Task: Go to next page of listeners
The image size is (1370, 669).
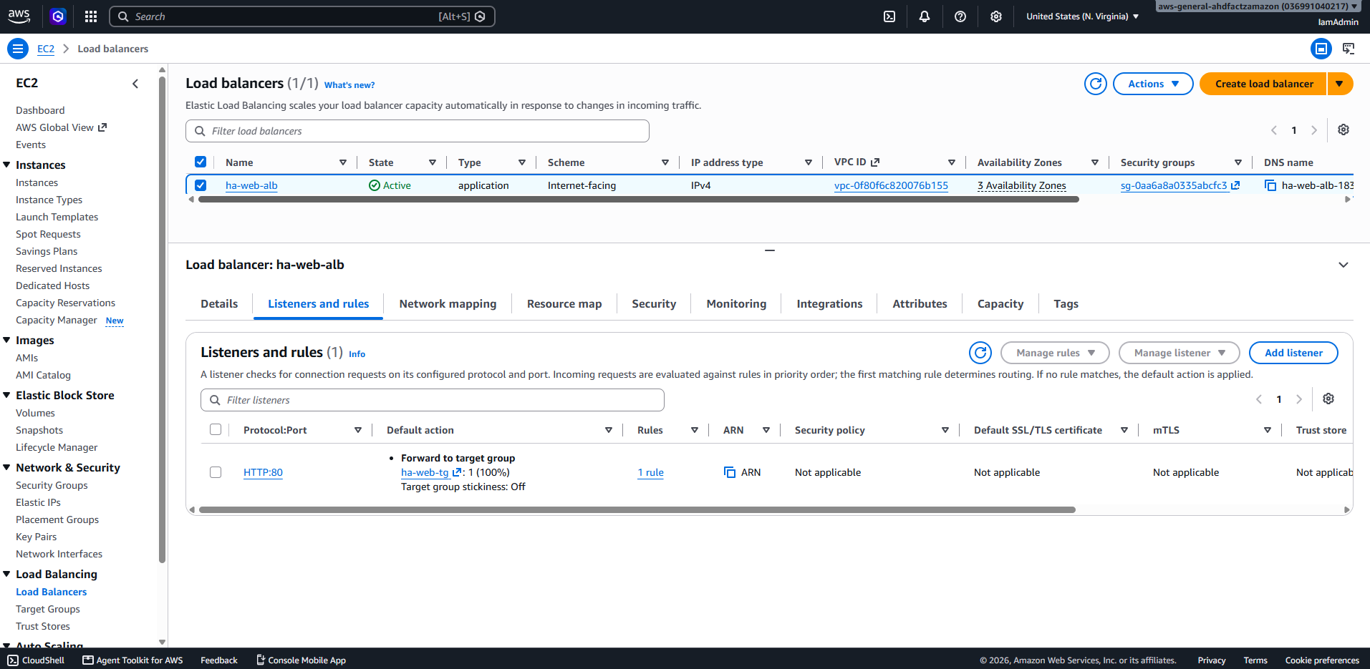Action: 1299,399
